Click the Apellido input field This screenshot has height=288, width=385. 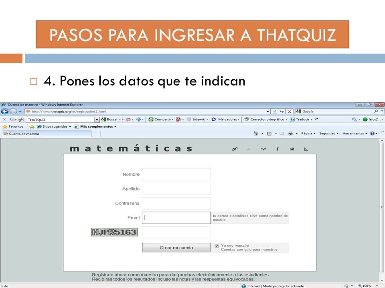click(176, 189)
